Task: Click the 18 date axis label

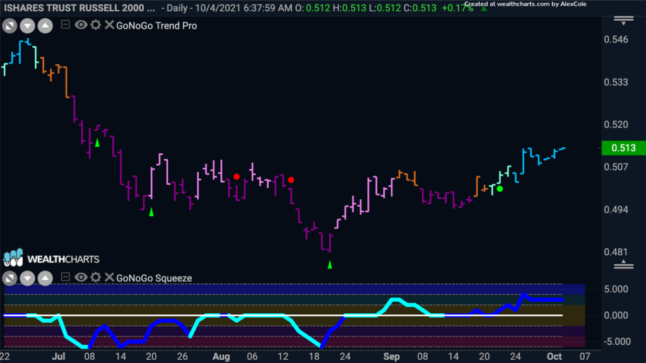Action: [314, 357]
